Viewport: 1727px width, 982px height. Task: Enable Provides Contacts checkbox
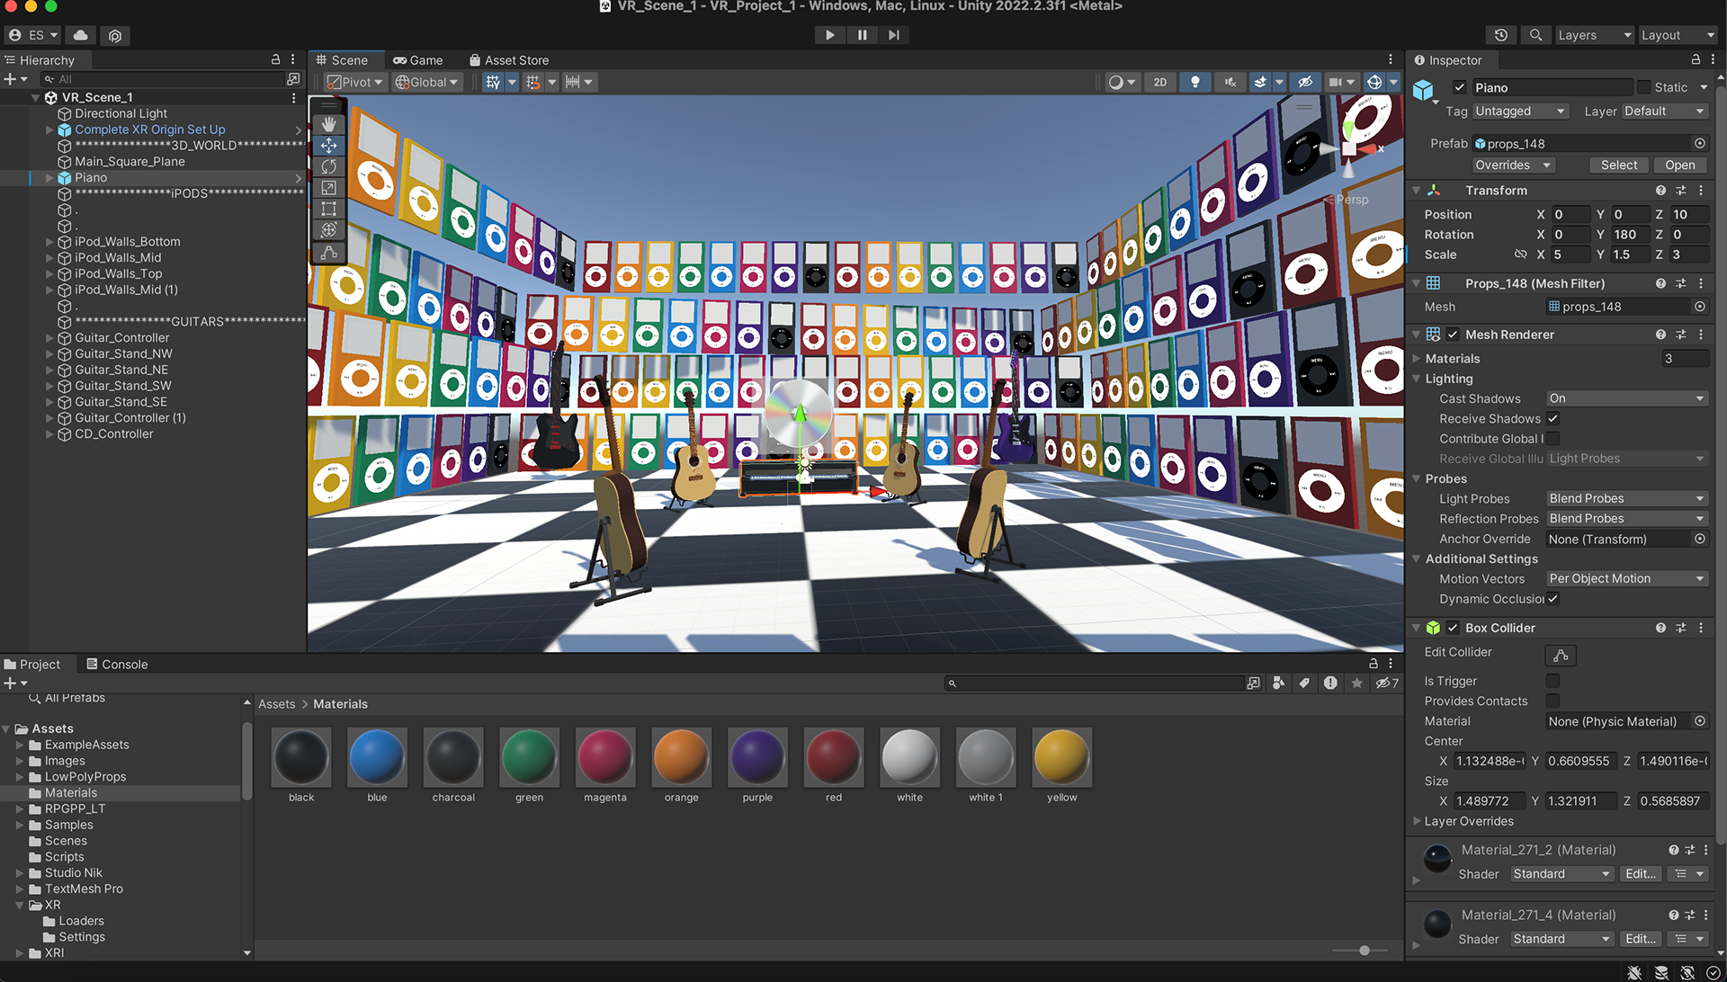click(x=1553, y=701)
